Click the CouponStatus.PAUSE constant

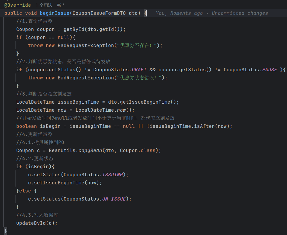point(250,70)
